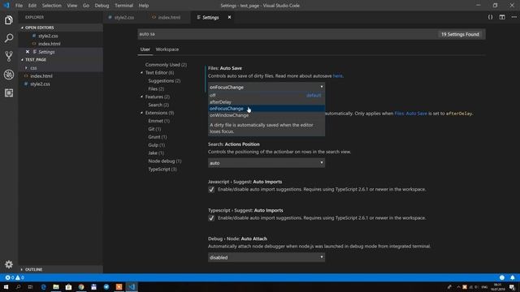Follow the 'Files: Auto Save' link
The image size is (520, 292).
point(410,114)
